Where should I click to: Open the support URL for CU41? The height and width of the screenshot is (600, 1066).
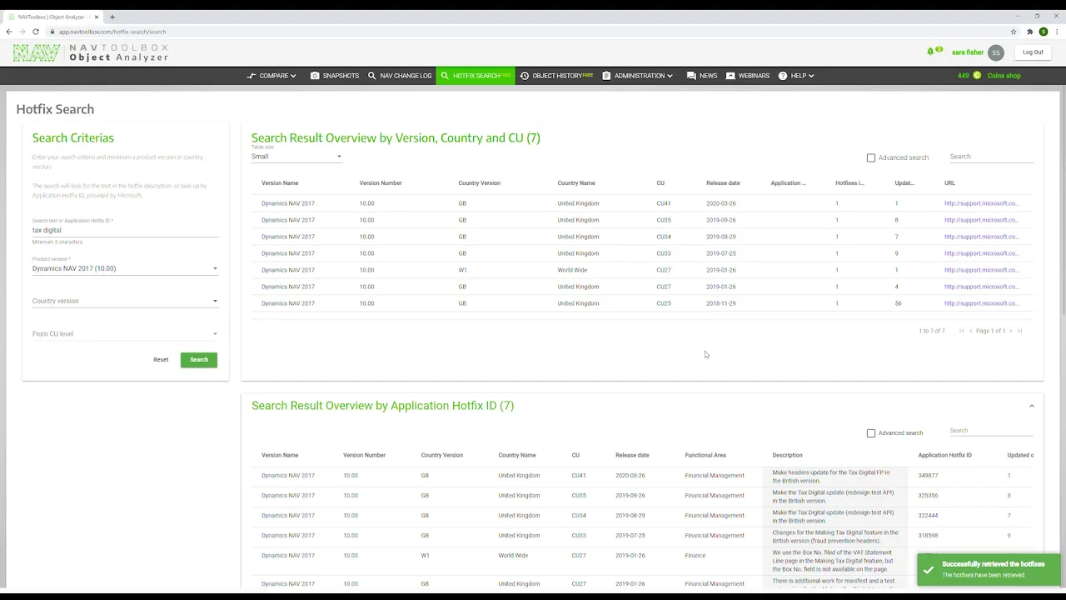click(981, 203)
